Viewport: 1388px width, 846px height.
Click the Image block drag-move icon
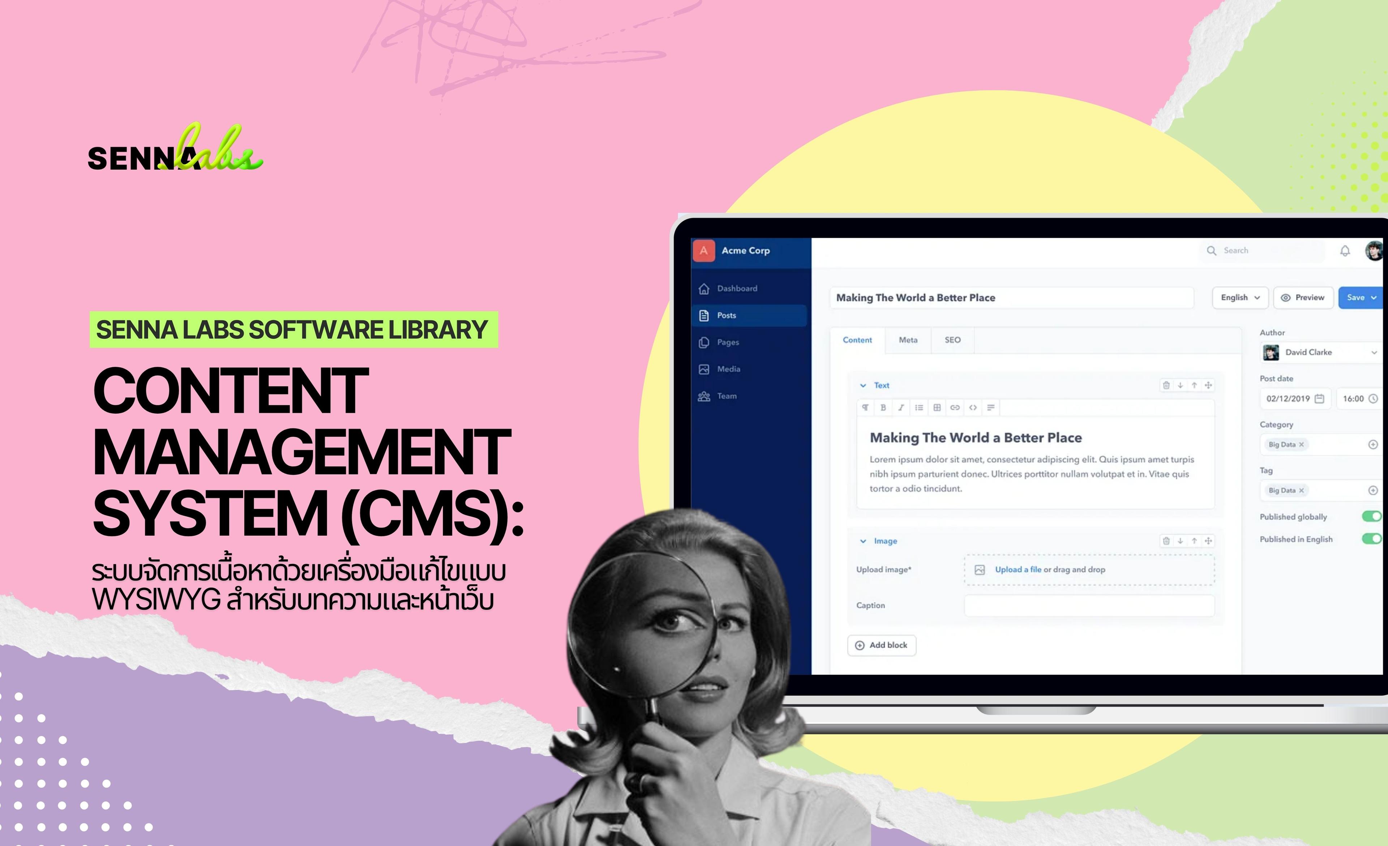[1208, 541]
